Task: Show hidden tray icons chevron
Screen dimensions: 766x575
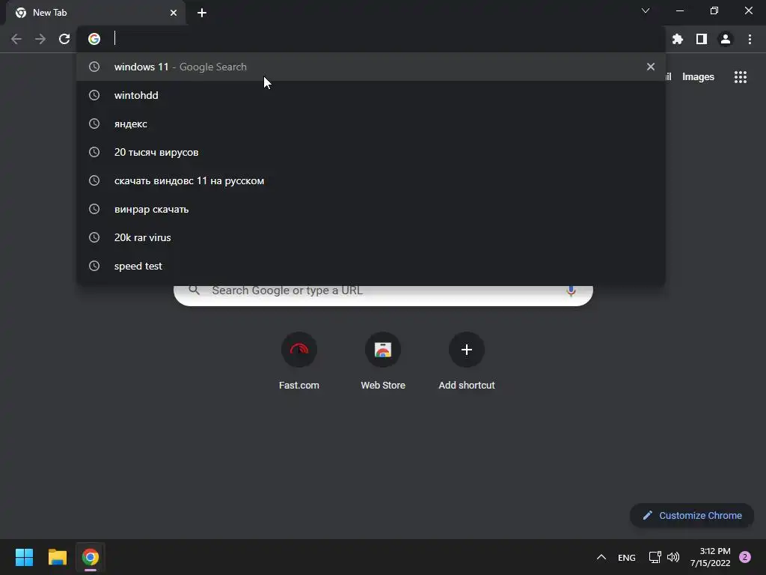Action: (x=601, y=557)
